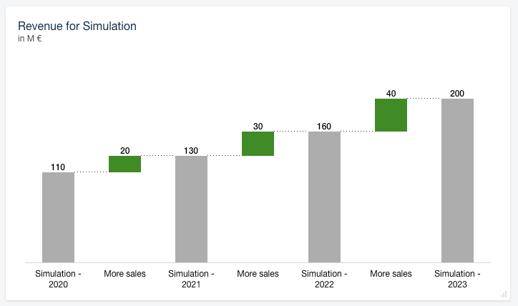
Task: Click the 130 data value label
Action: pyautogui.click(x=191, y=151)
